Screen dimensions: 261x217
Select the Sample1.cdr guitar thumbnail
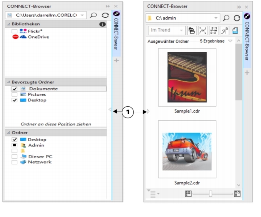coord(187,77)
